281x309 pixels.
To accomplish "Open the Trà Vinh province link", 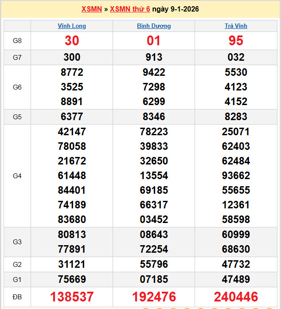I will (236, 26).
